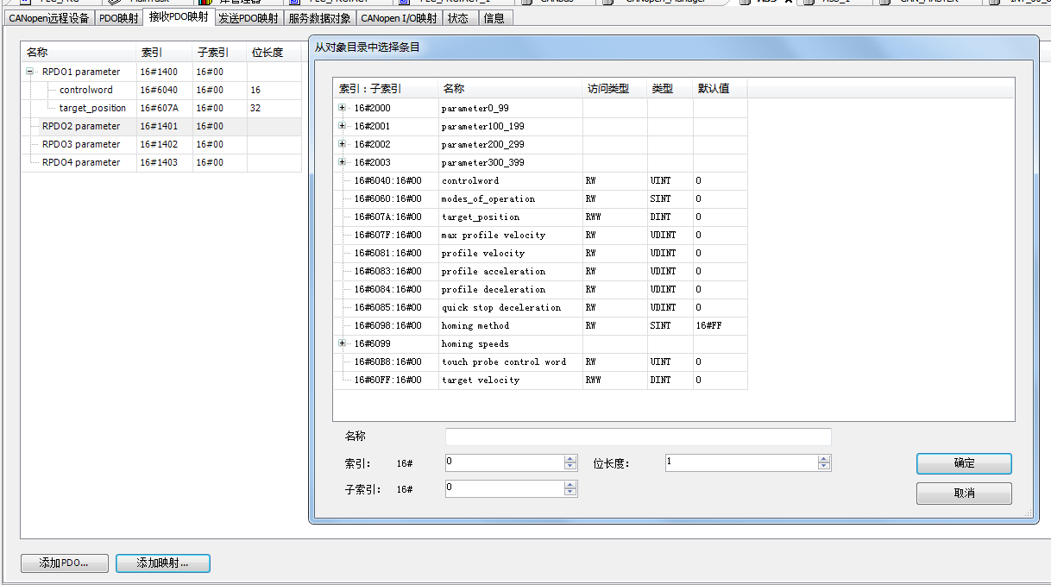Open the CANopen I/O映射 tab

[399, 17]
